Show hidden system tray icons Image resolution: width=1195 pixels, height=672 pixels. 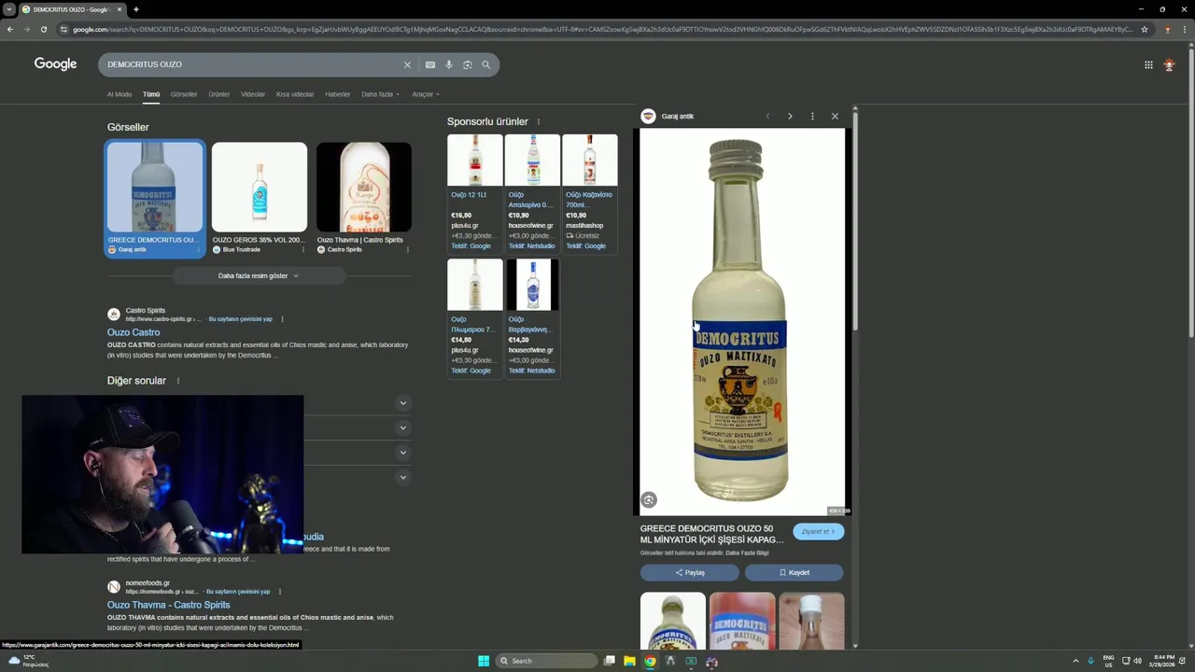click(1075, 661)
